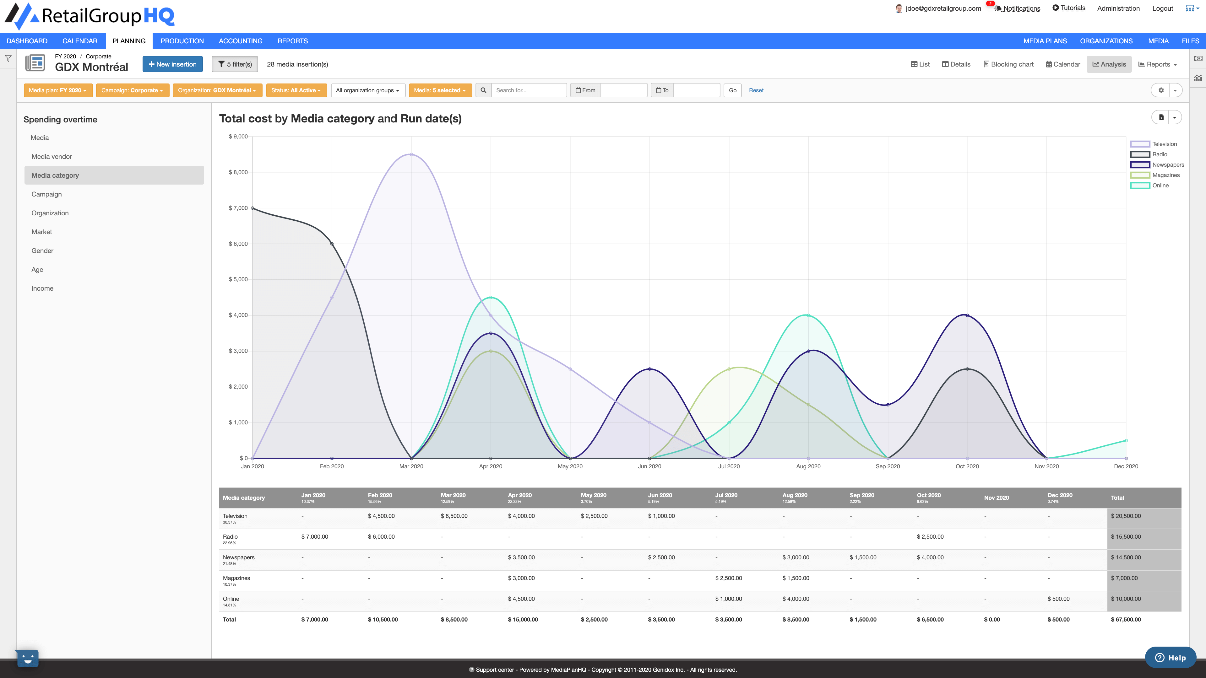The width and height of the screenshot is (1206, 678).
Task: Open the ACCOUNTING menu
Action: coord(241,41)
